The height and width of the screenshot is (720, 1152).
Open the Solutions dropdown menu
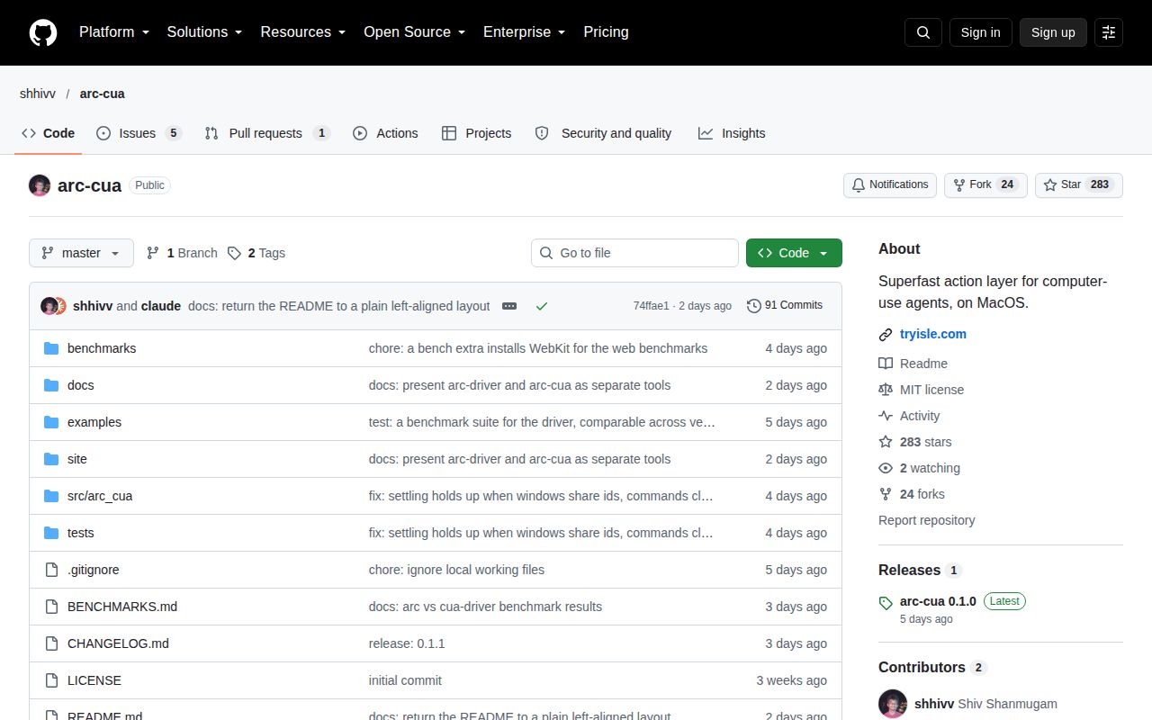click(x=204, y=32)
